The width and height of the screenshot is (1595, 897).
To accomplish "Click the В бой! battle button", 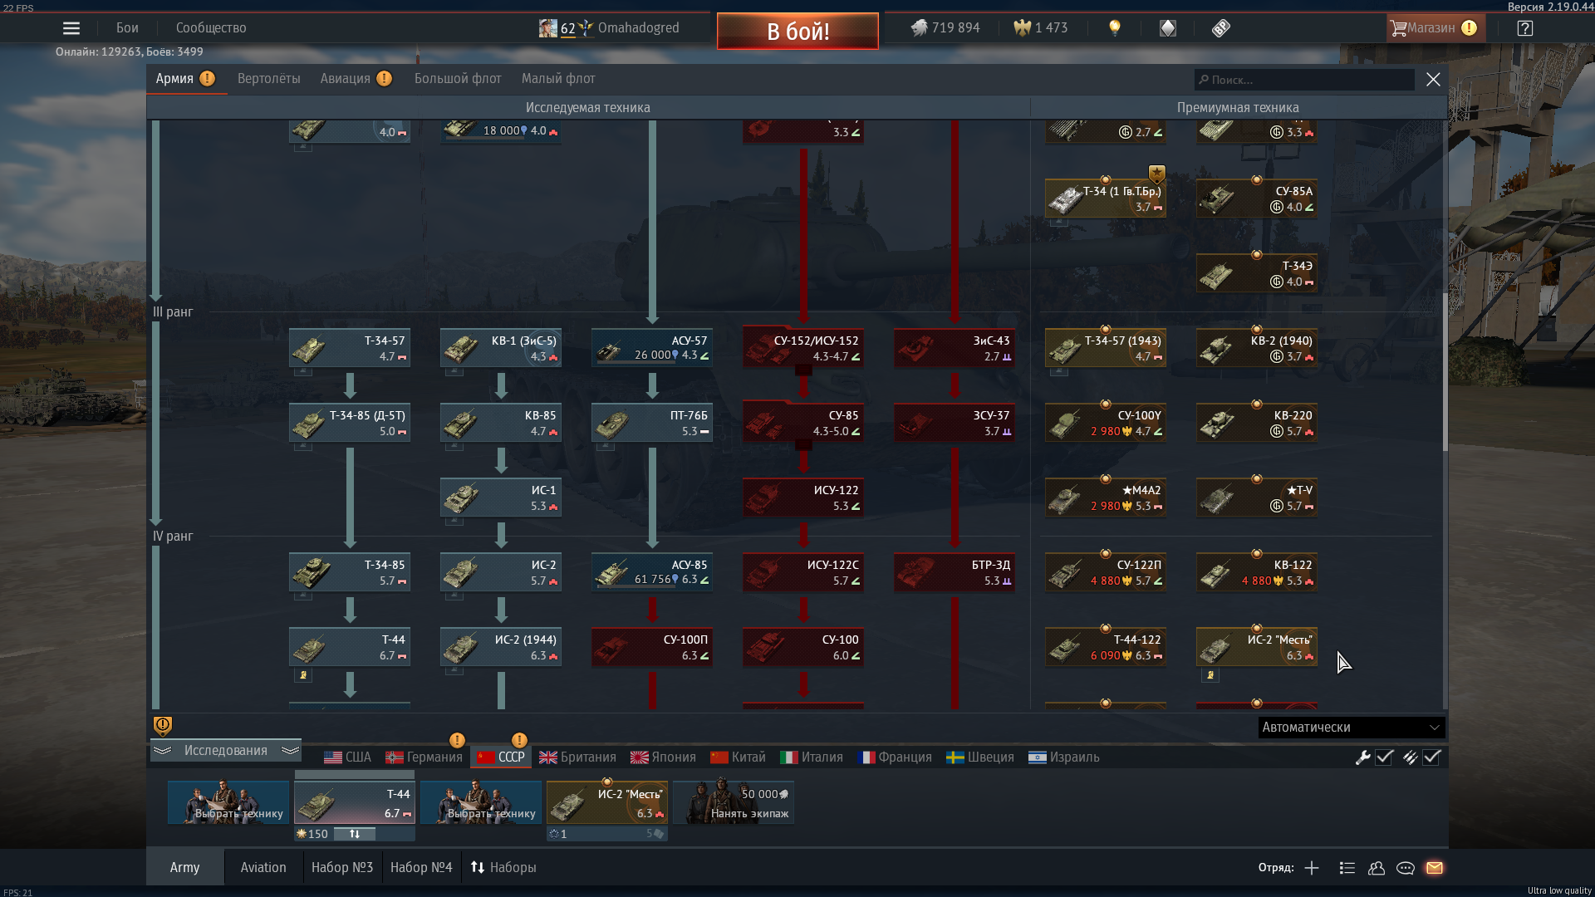I will (x=797, y=31).
